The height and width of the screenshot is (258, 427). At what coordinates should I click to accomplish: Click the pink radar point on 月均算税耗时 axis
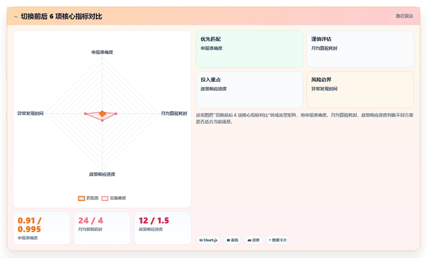pos(116,114)
